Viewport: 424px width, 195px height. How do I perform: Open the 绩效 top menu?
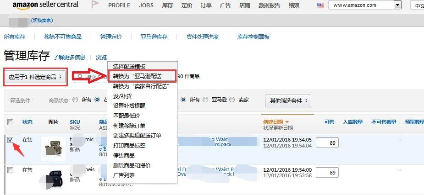[x=294, y=5]
